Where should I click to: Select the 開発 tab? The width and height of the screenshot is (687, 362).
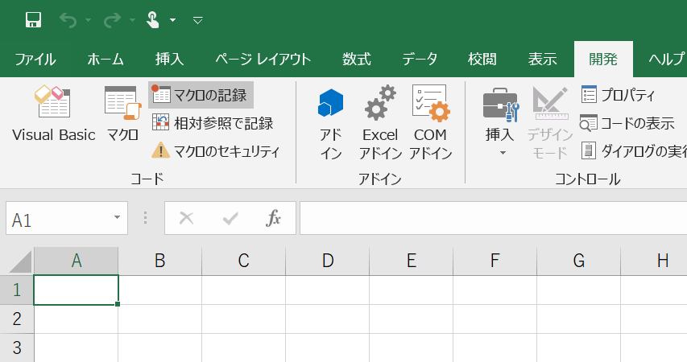pyautogui.click(x=603, y=59)
